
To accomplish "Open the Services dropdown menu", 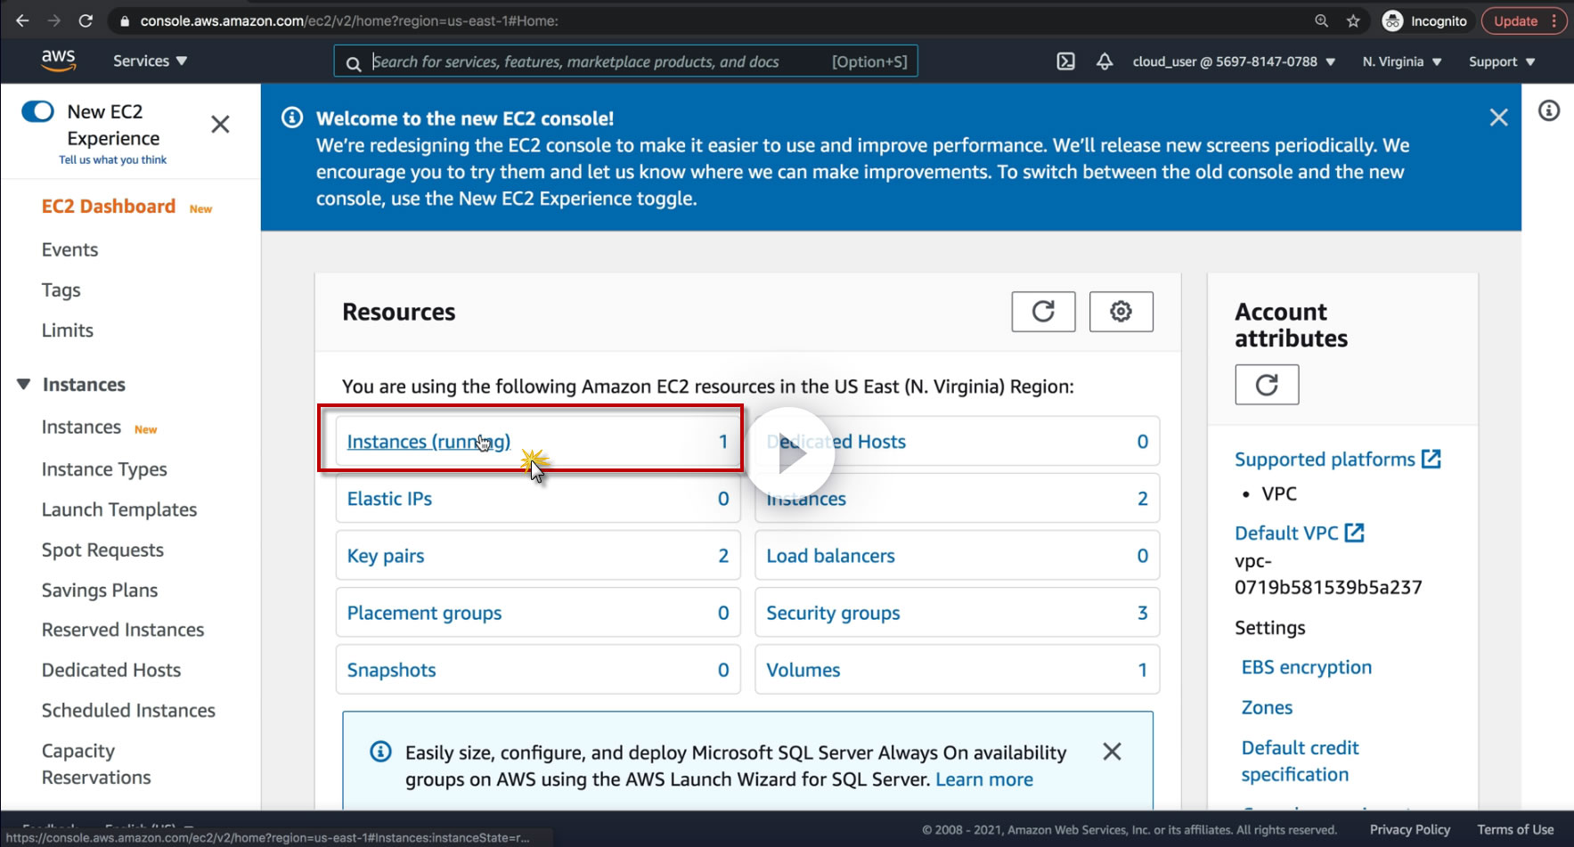I will [150, 61].
